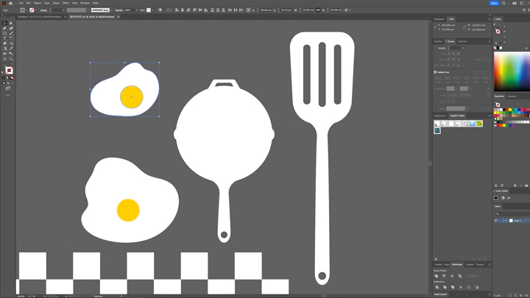Switch to the Appearance tab
530x298 pixels.
click(440, 116)
